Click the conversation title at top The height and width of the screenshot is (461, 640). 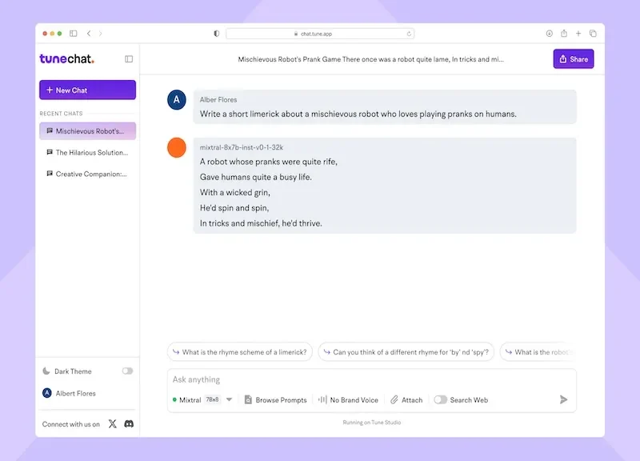coord(370,59)
